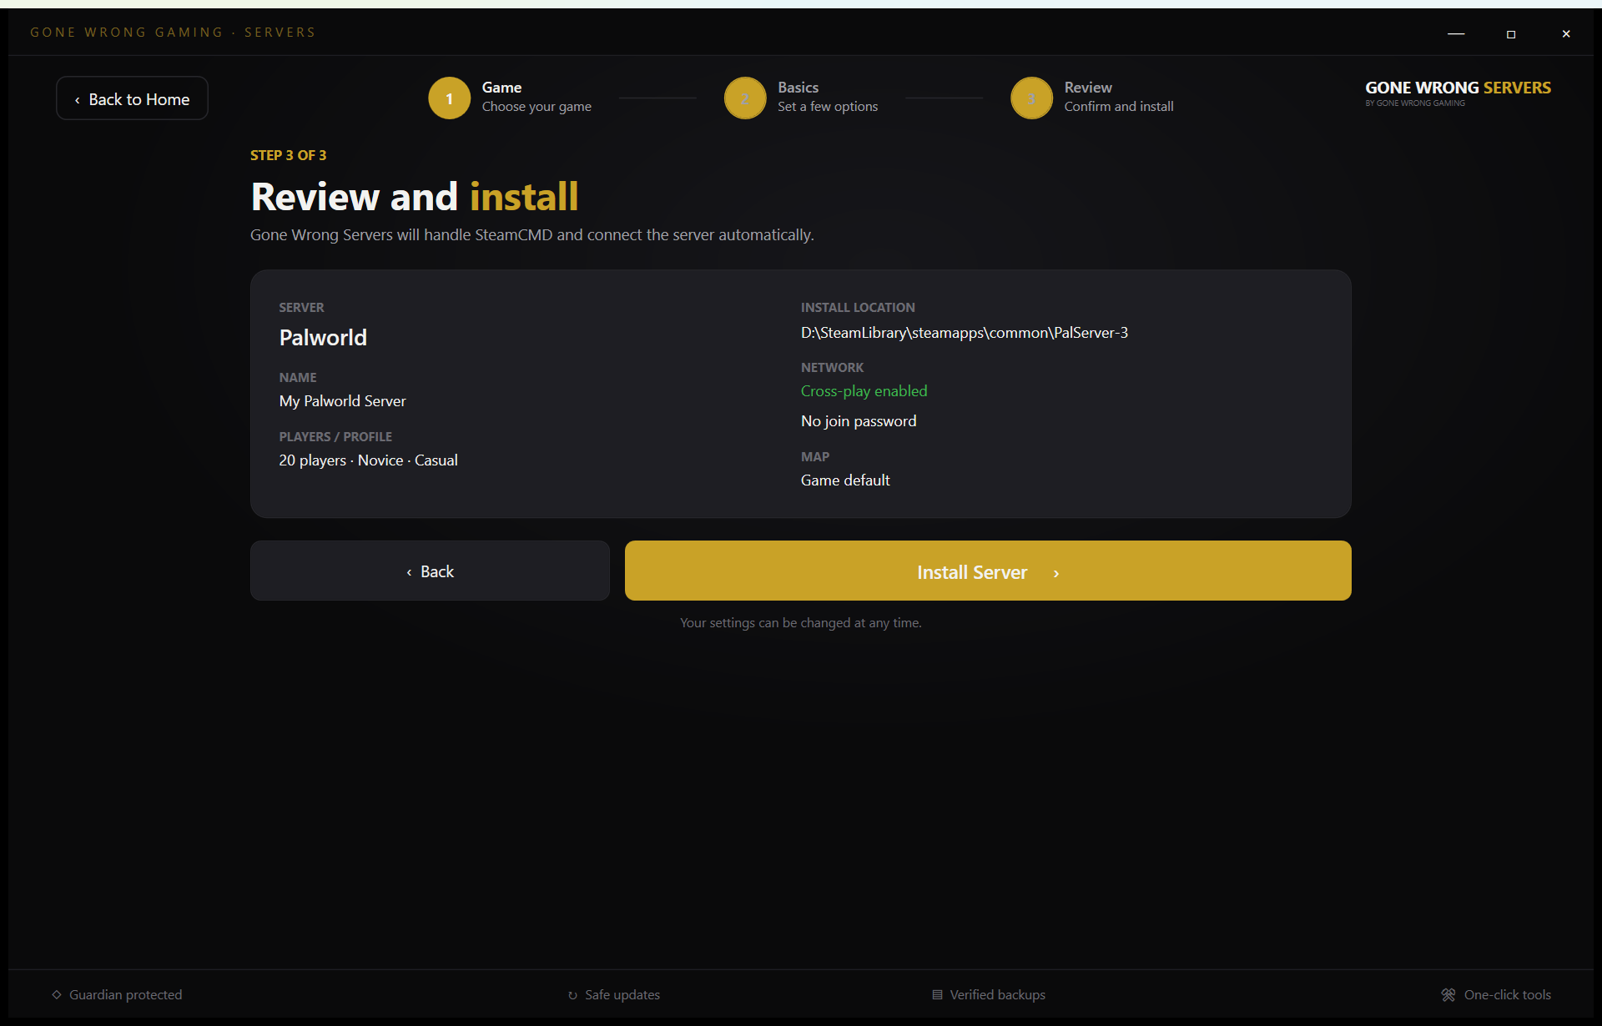1602x1026 pixels.
Task: Click the chevron in Back to Home
Action: click(78, 100)
